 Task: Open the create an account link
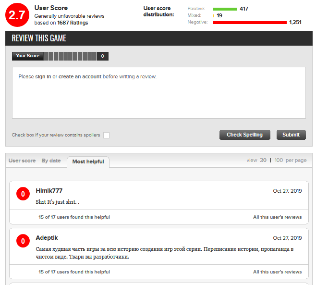[x=80, y=76]
